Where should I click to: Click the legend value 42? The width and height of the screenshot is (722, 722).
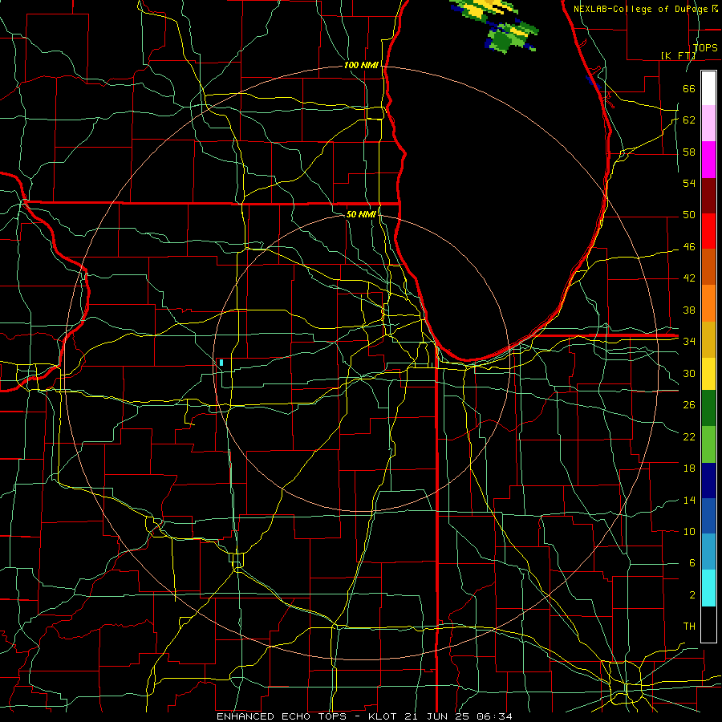[689, 278]
